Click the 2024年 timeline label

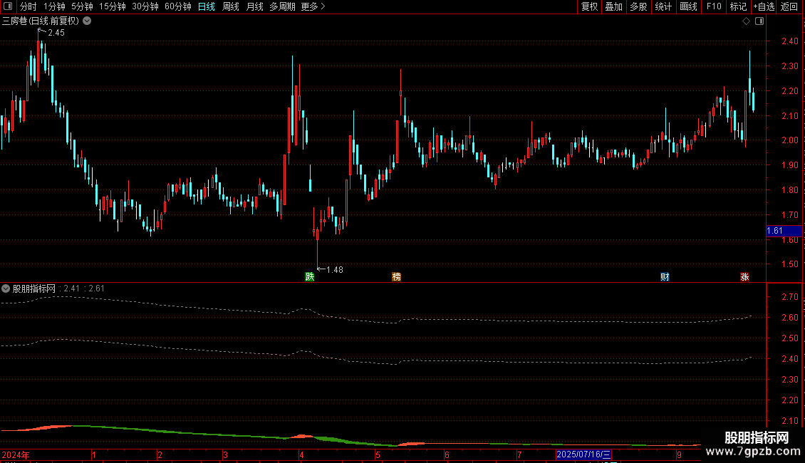tap(16, 454)
